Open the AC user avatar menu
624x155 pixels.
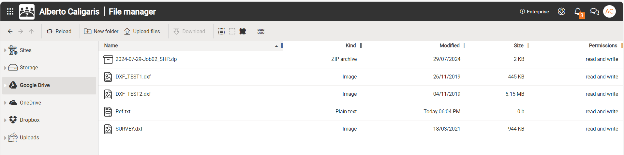609,12
